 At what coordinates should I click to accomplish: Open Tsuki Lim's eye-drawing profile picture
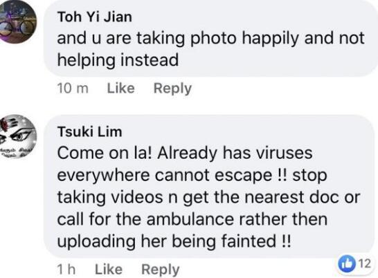click(x=17, y=137)
